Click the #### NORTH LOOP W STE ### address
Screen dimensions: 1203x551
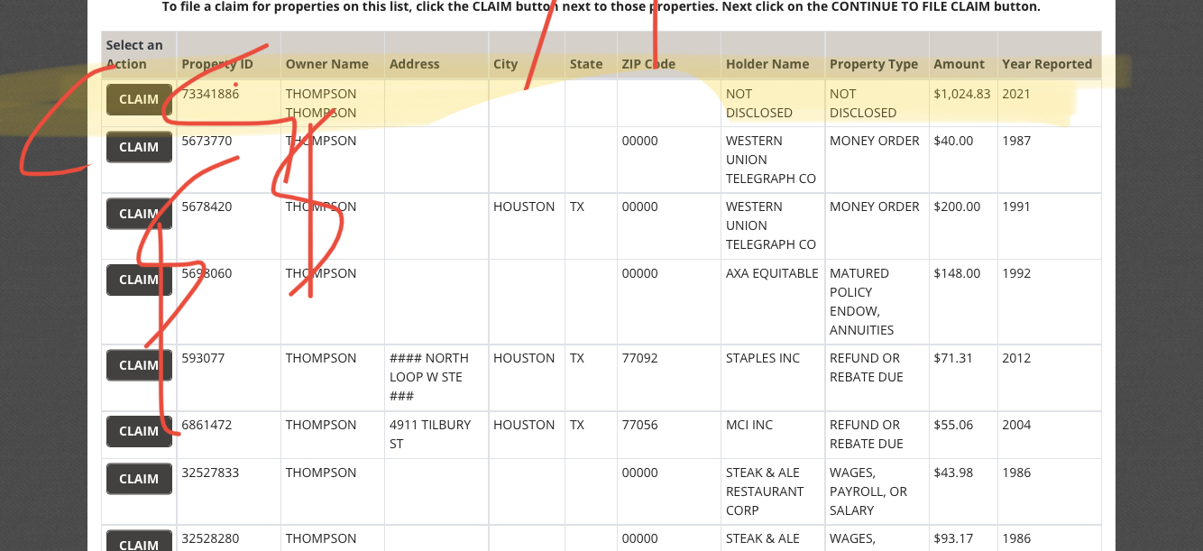coord(429,377)
